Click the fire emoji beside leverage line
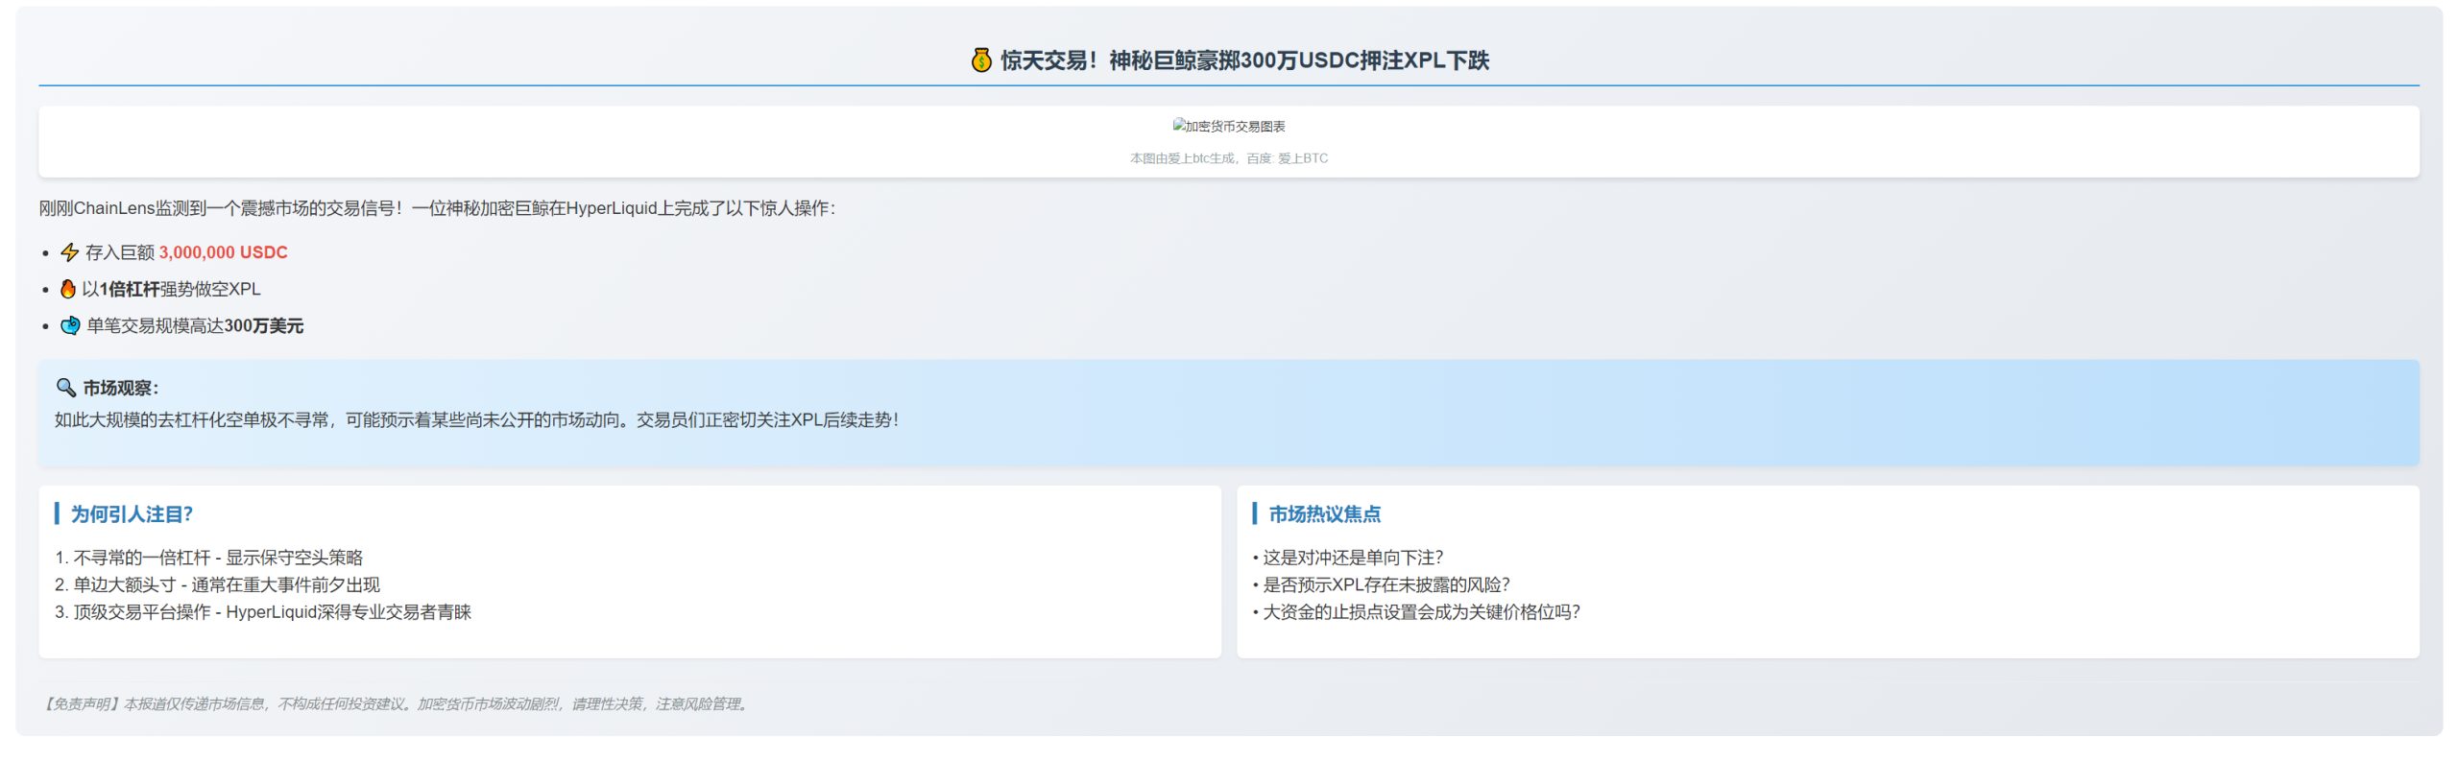 coord(68,289)
